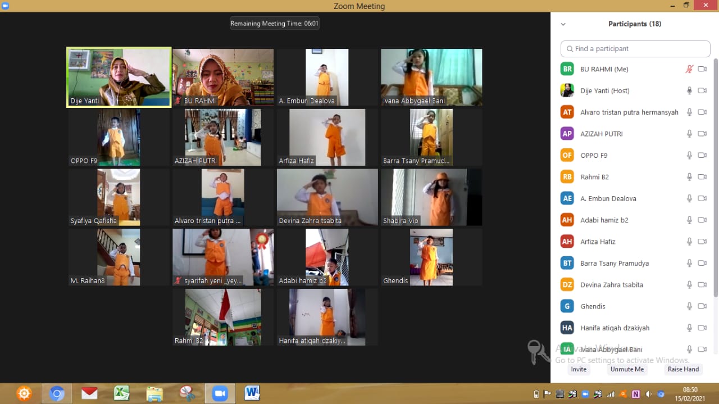This screenshot has height=404, width=719.
Task: Click microphone icon for Devina Zahra tsabita
Action: point(689,285)
